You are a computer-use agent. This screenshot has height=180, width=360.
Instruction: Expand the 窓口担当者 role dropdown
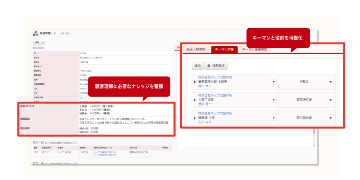330,118
